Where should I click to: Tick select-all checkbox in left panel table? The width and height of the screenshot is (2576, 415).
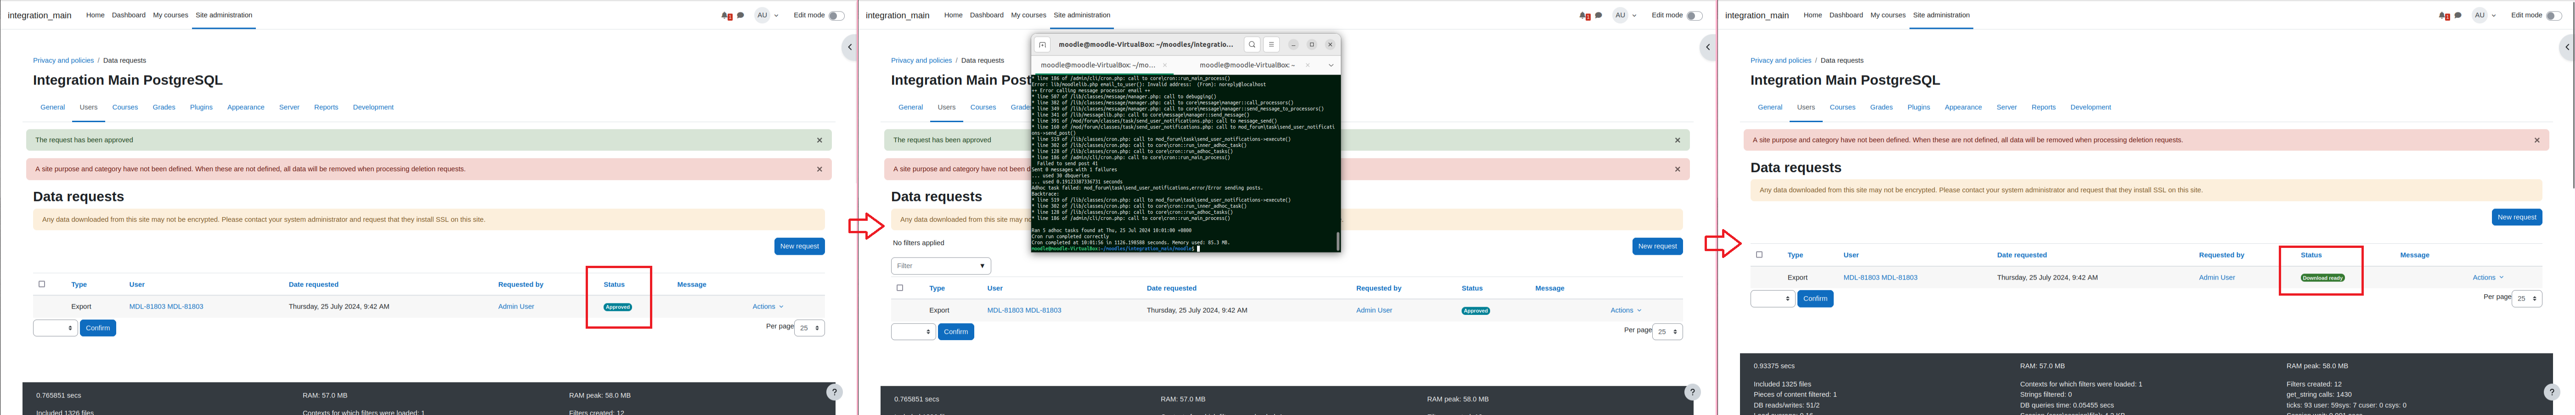click(x=42, y=284)
